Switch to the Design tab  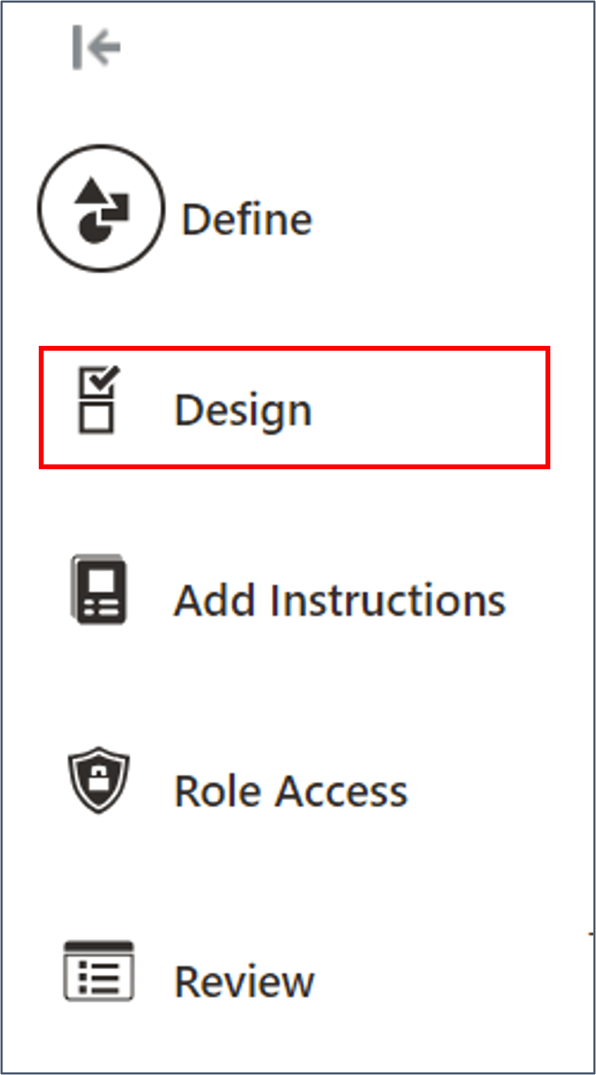(242, 408)
